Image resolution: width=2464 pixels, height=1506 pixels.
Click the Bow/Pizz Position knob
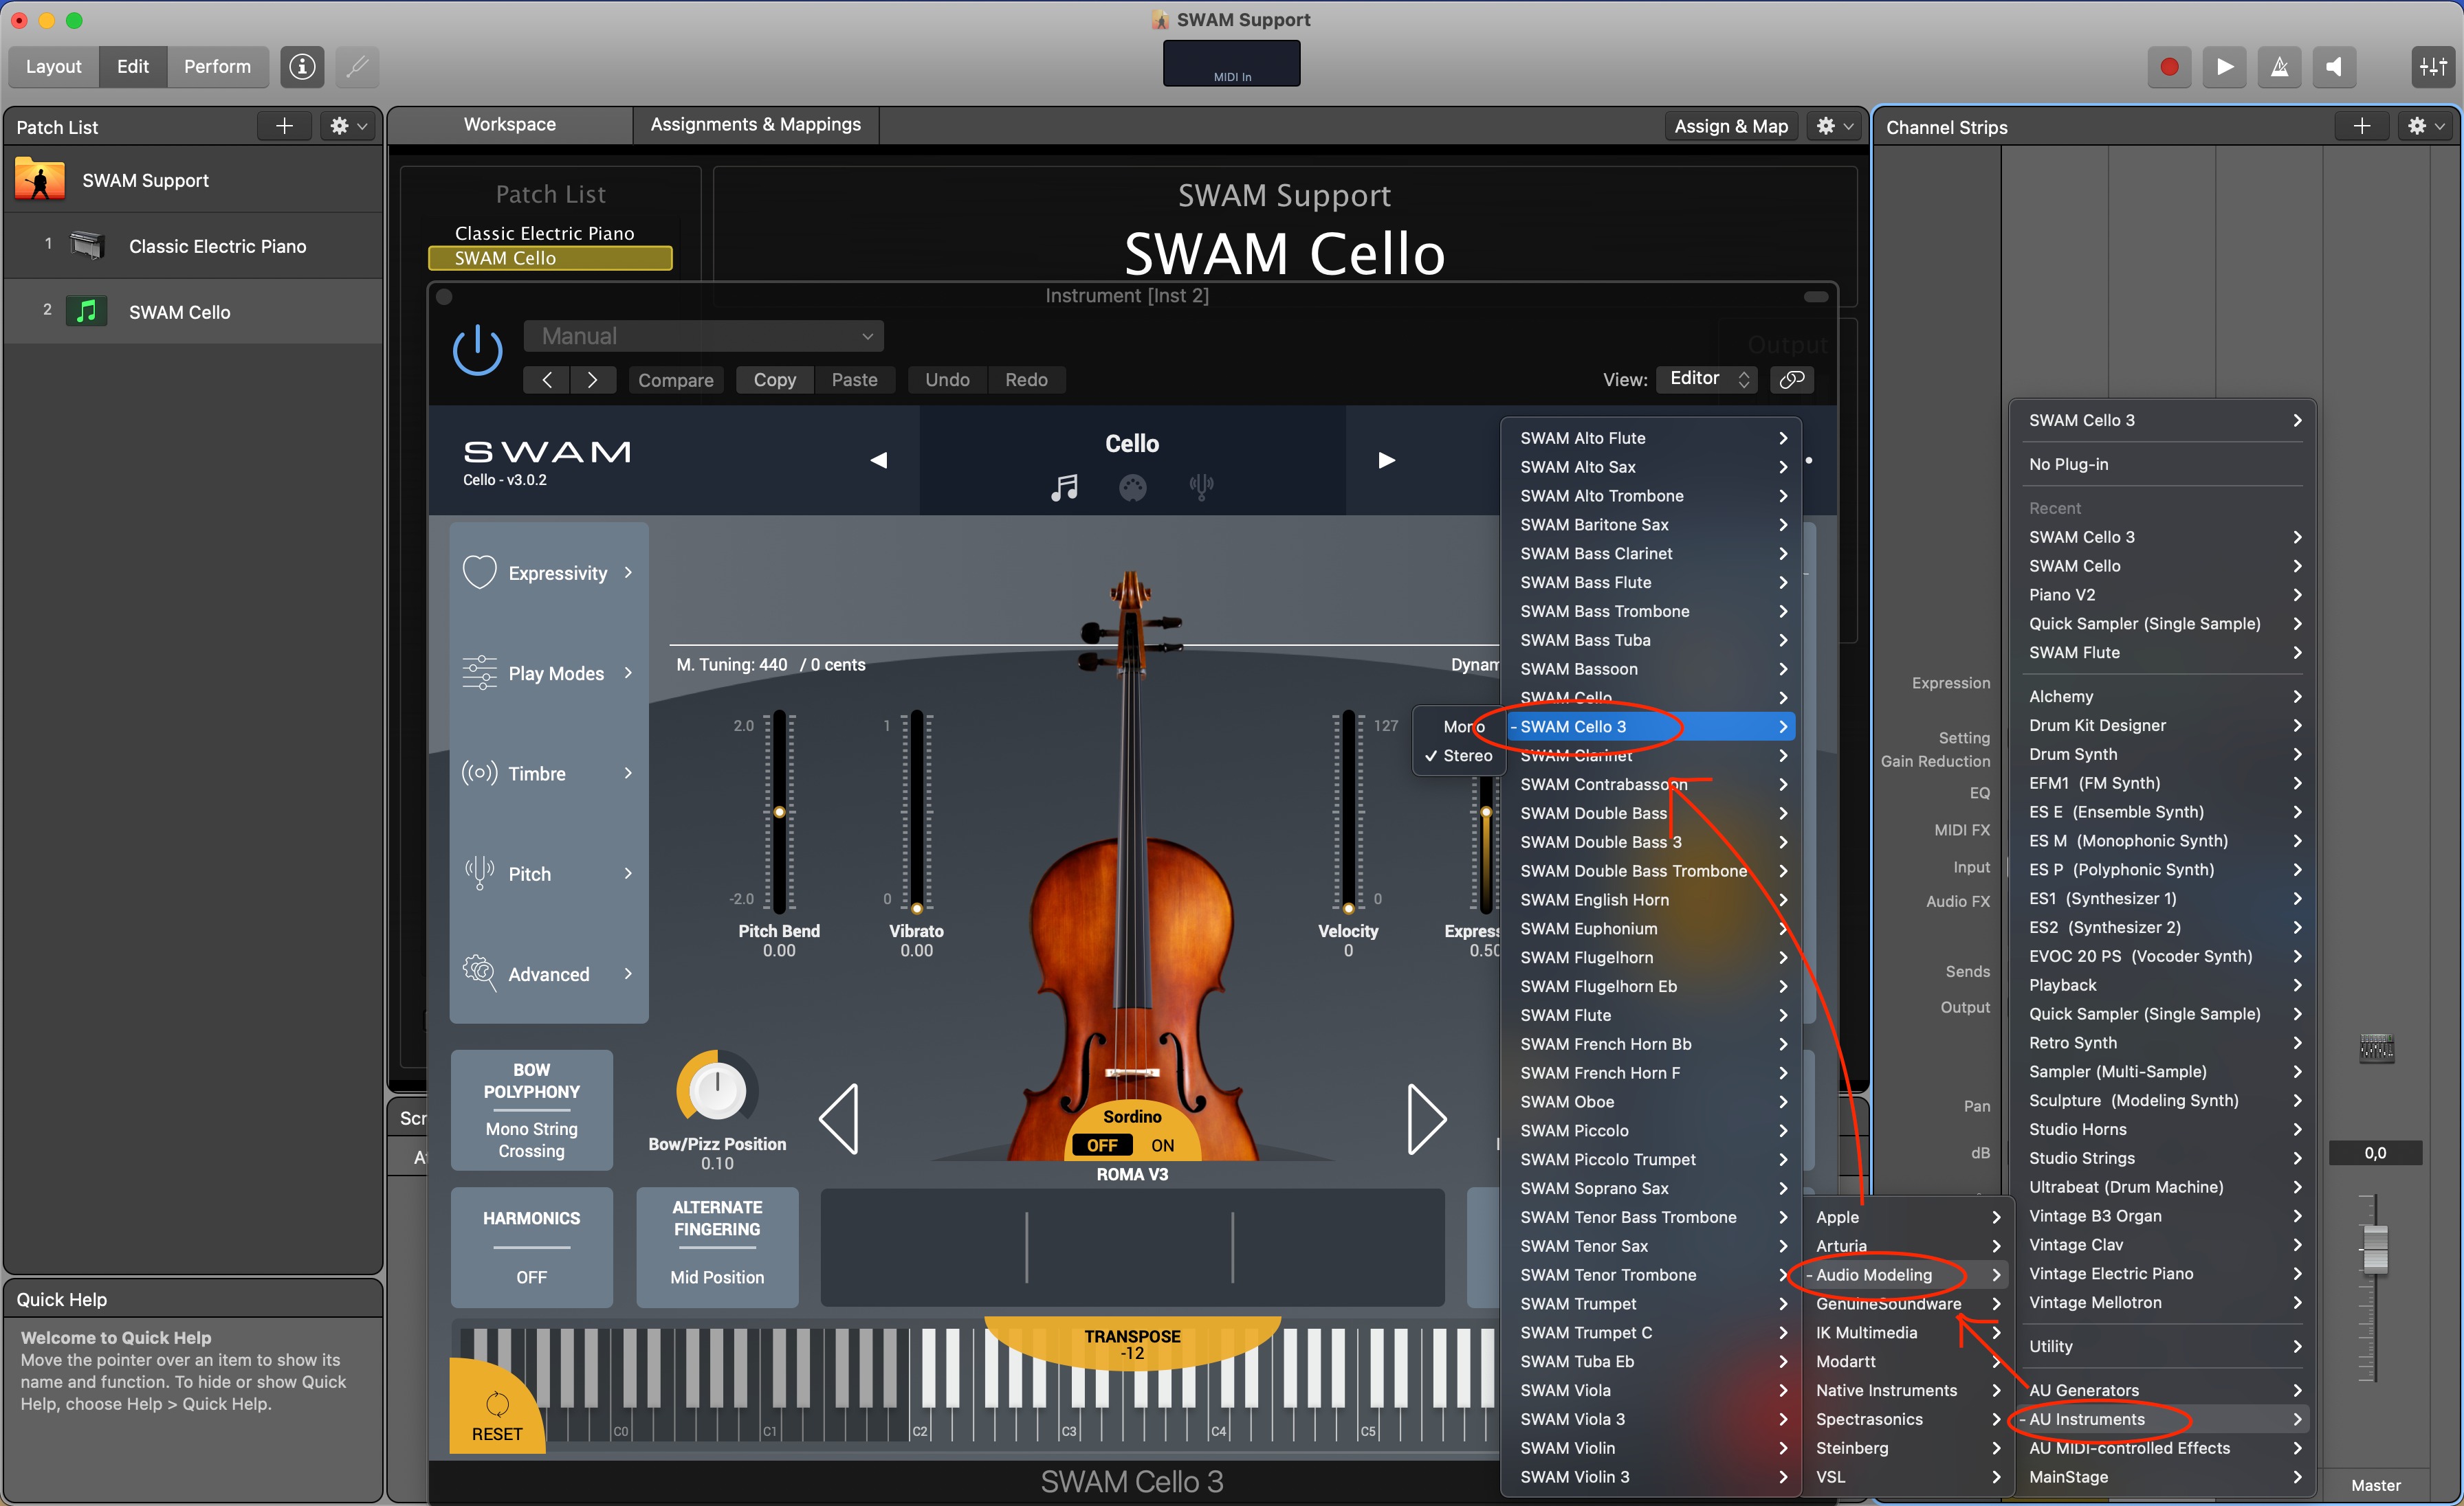pyautogui.click(x=717, y=1091)
